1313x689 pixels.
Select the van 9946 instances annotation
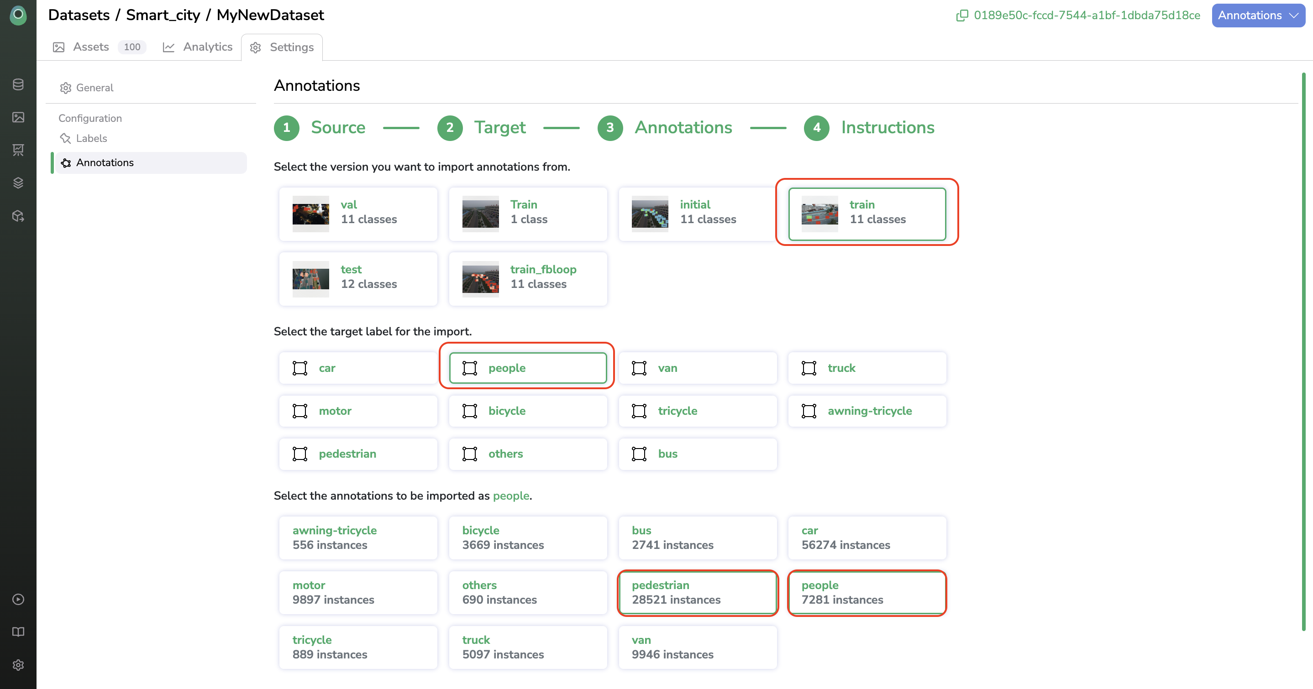click(697, 647)
